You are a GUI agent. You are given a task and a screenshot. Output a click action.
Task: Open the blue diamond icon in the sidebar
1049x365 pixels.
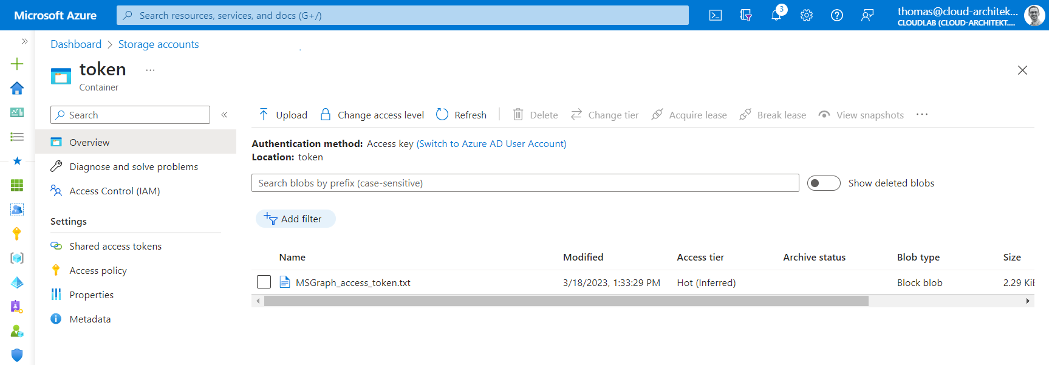tap(17, 282)
